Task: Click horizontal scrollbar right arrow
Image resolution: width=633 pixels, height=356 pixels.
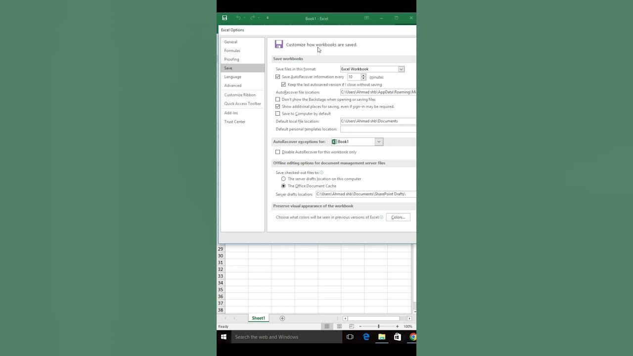Action: click(x=409, y=318)
